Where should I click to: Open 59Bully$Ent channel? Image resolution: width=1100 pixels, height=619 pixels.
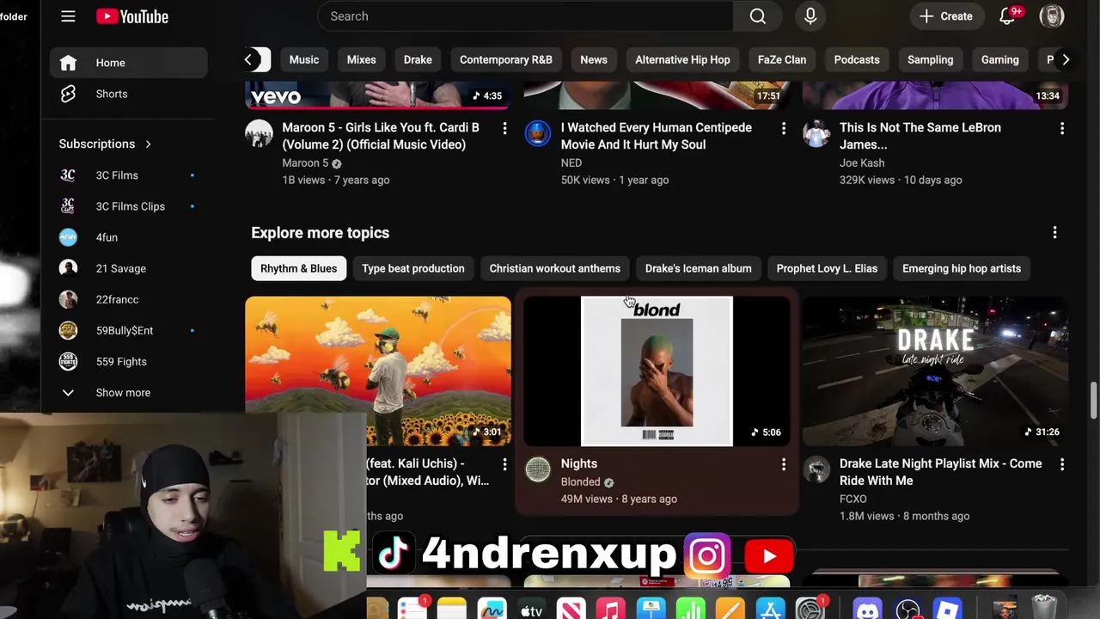point(128,330)
